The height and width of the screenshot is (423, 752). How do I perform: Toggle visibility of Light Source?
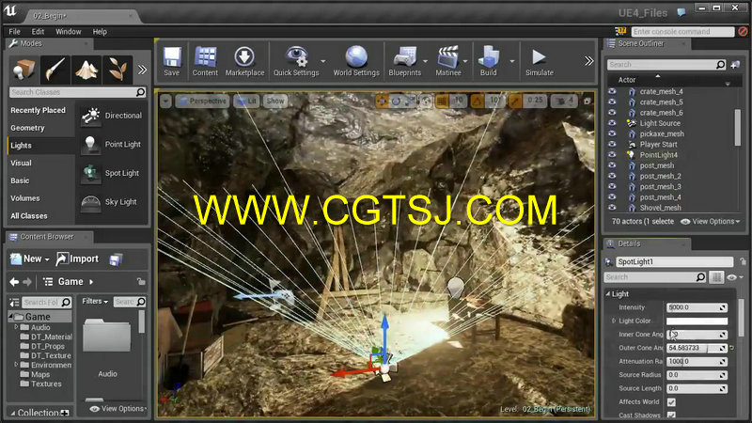point(612,123)
